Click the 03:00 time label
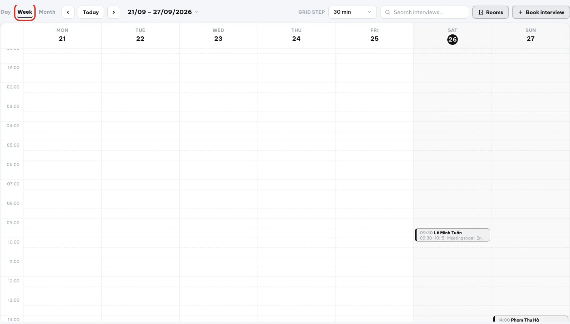The width and height of the screenshot is (570, 324). point(14,106)
